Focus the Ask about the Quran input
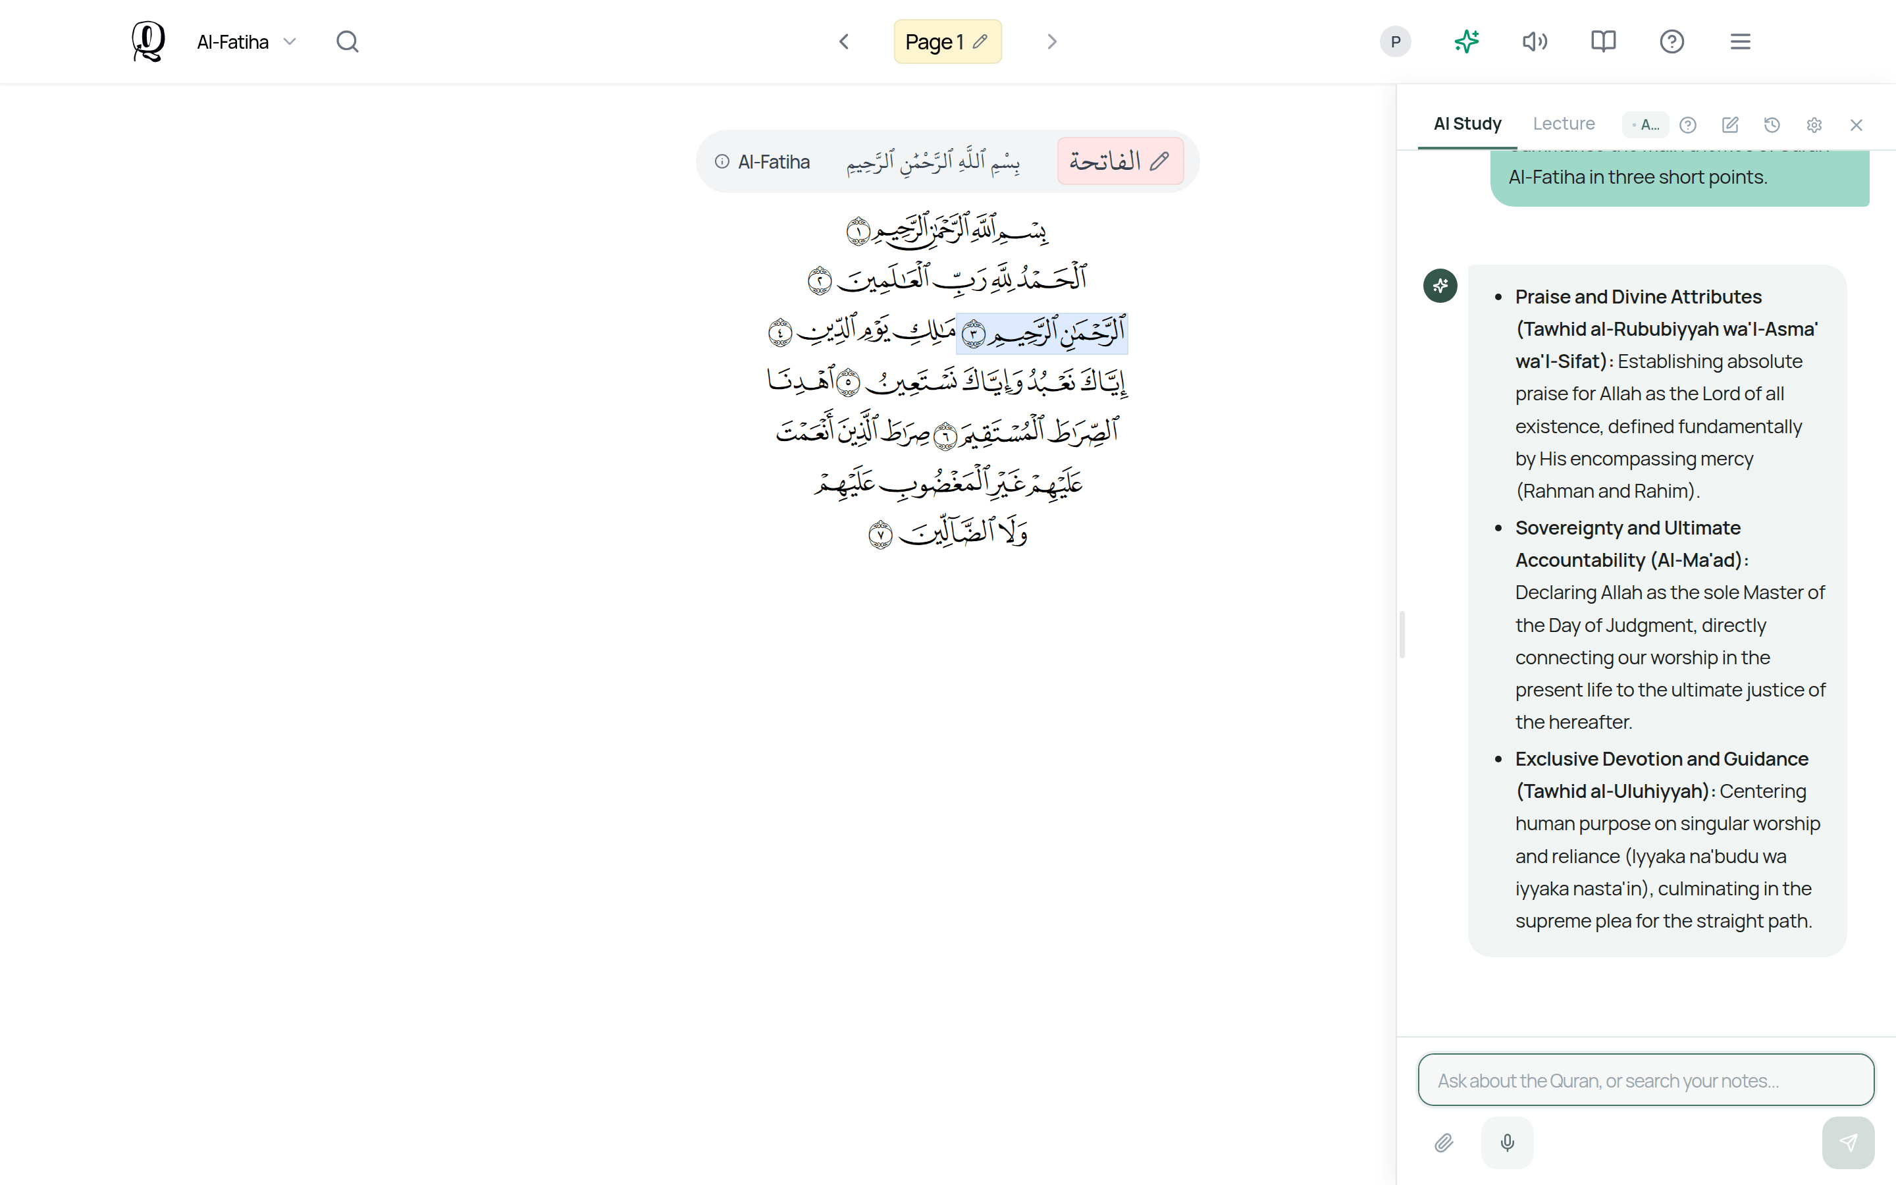This screenshot has height=1185, width=1896. point(1646,1080)
